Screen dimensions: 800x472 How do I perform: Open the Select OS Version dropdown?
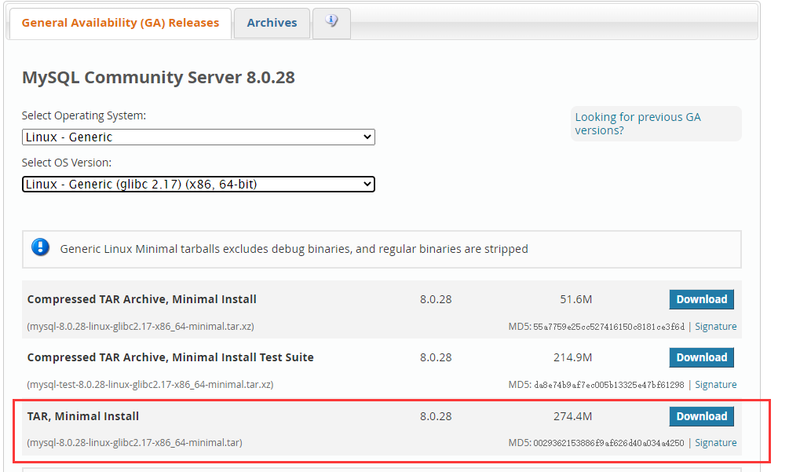[x=198, y=184]
